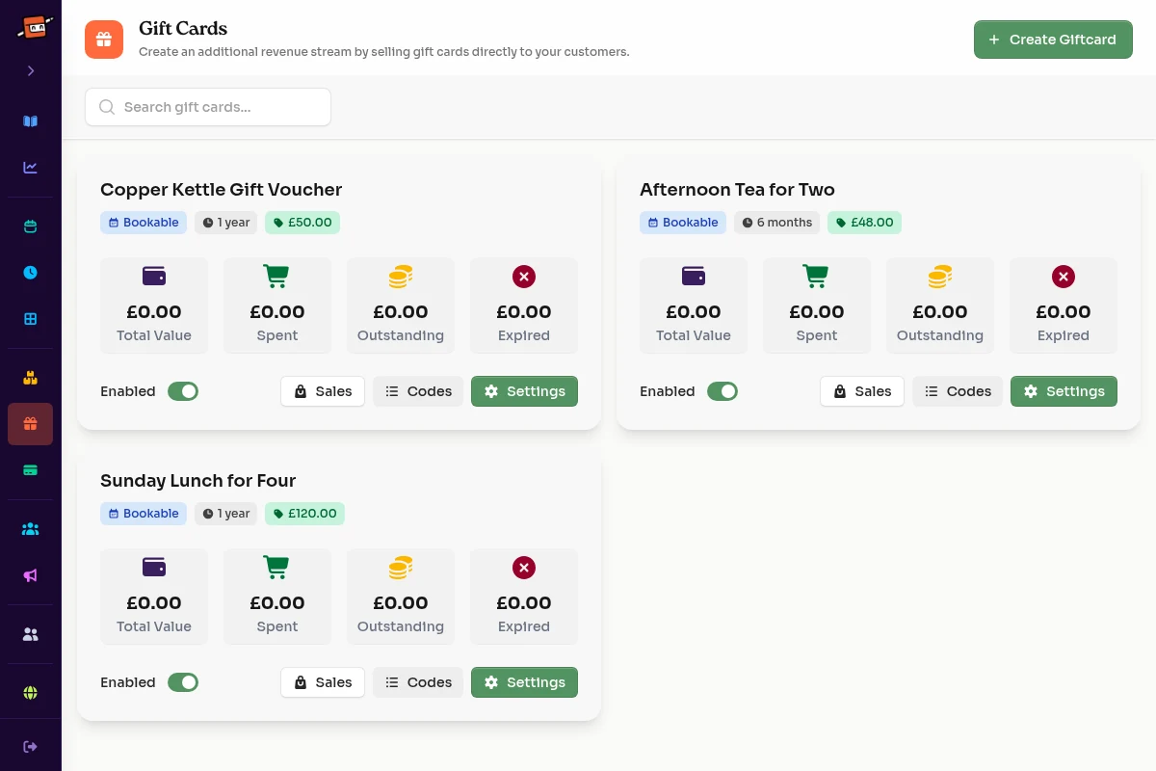
Task: Click the wallet Total Value icon on Afternoon Tea
Action: (694, 277)
